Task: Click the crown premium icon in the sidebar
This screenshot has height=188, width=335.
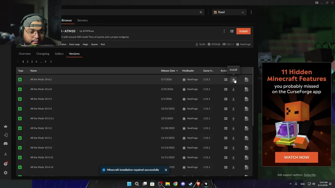Action: click(x=5, y=126)
